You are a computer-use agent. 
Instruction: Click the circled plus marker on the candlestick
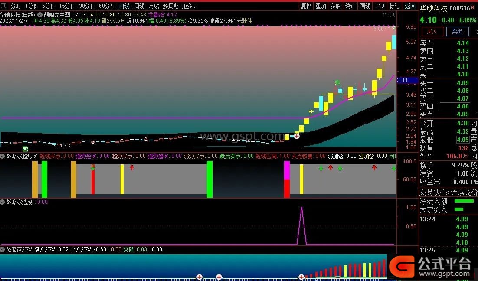(x=296, y=136)
